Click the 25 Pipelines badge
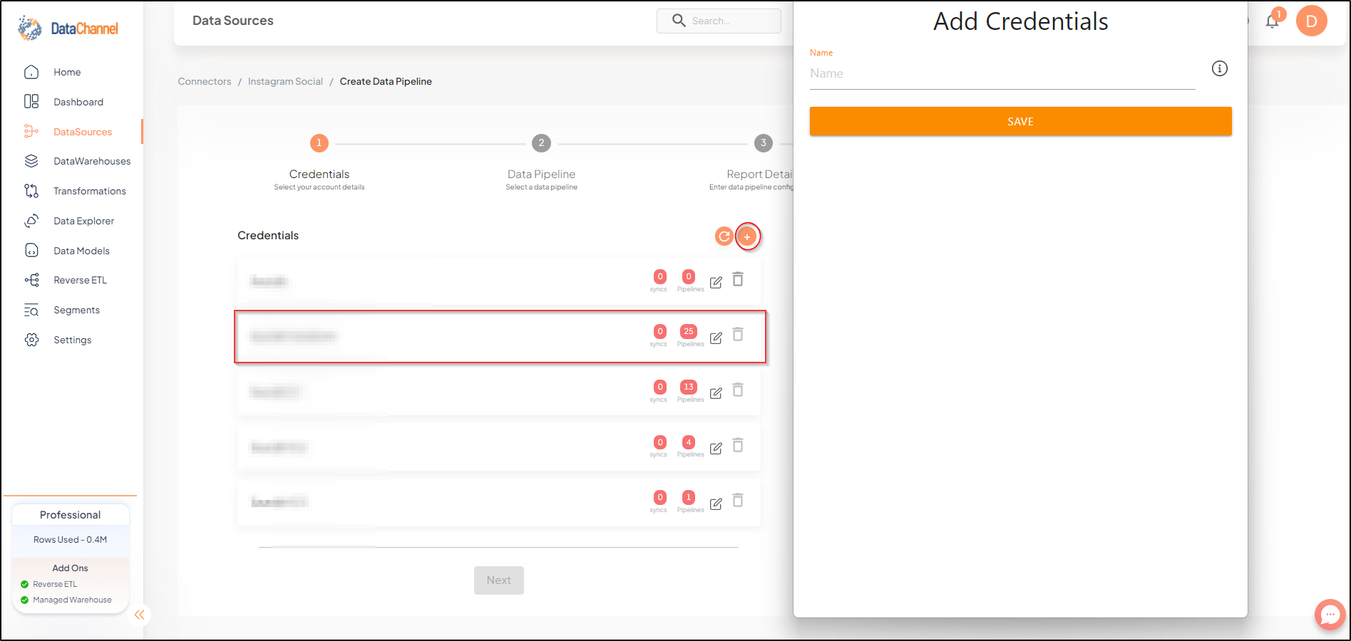The width and height of the screenshot is (1351, 641). (689, 331)
